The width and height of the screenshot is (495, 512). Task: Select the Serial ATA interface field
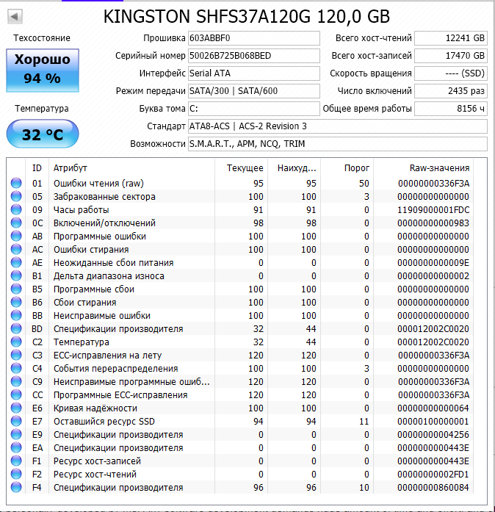[x=253, y=73]
